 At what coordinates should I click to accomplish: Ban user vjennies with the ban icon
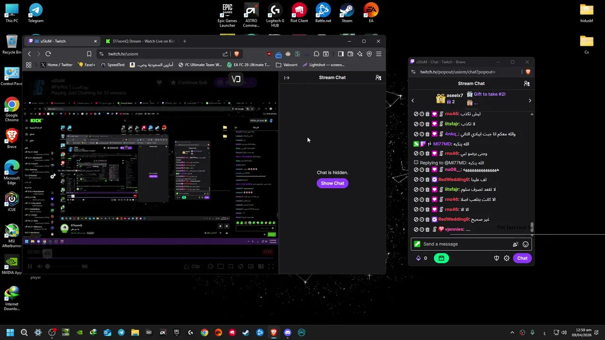[416, 229]
